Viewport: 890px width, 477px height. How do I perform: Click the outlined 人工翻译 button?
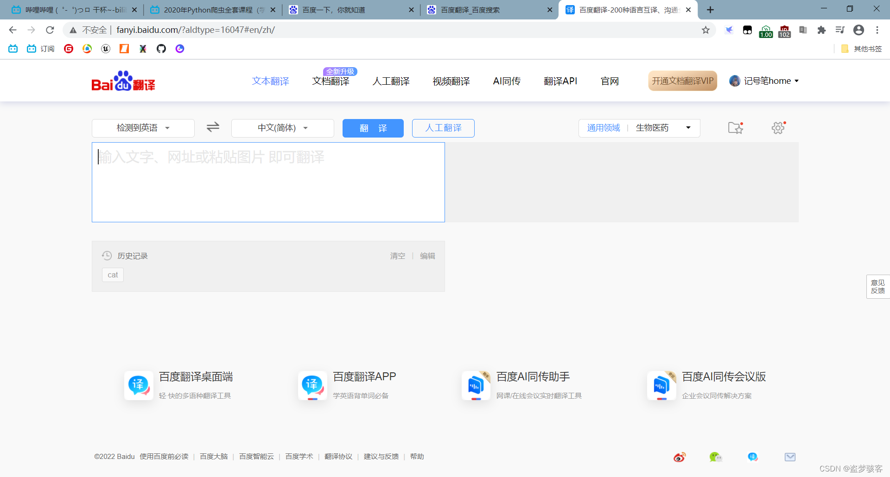[443, 128]
